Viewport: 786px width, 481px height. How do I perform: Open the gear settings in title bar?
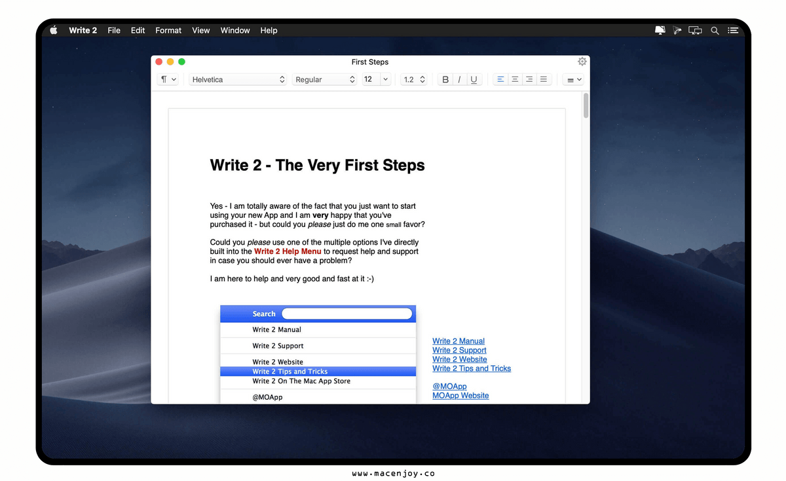point(582,62)
